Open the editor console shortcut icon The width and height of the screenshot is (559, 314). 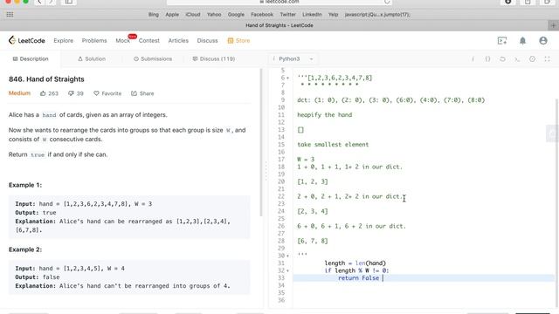pos(517,59)
